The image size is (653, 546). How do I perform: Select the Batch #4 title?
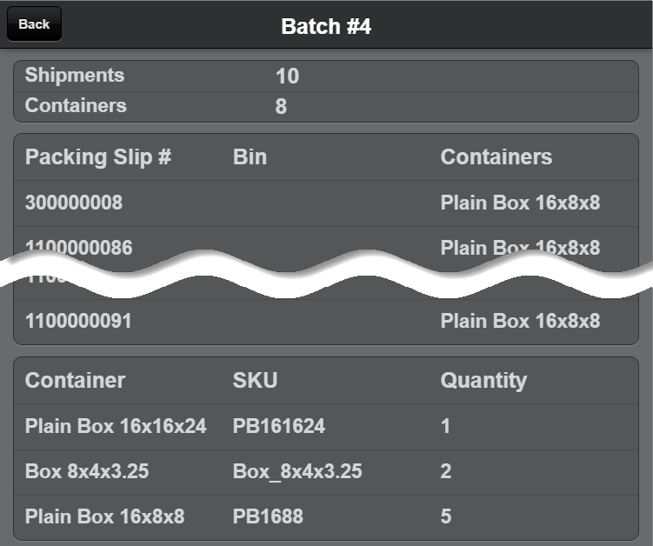(x=326, y=26)
